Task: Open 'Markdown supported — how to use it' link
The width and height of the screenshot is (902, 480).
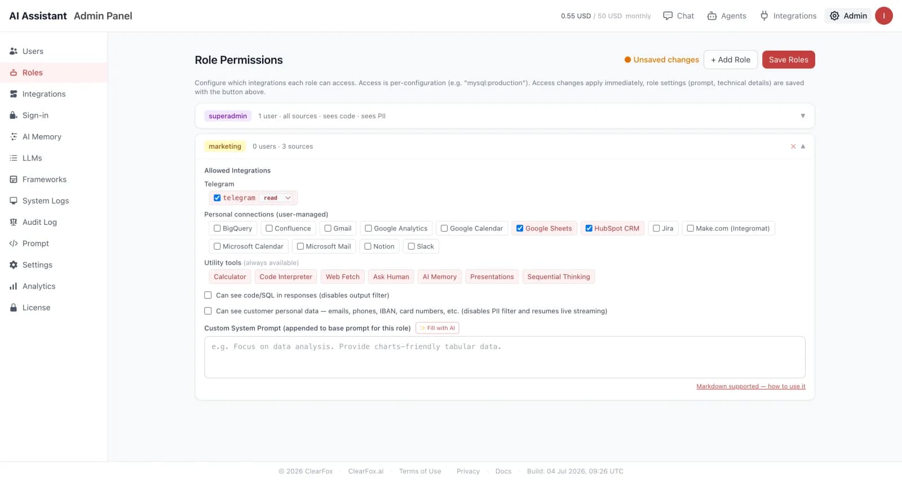Action: click(751, 386)
